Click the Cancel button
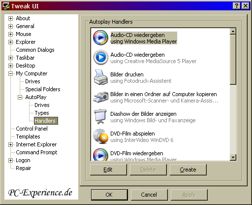 click(149, 195)
